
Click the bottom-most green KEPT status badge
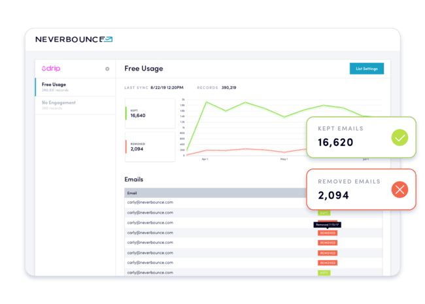(x=324, y=273)
